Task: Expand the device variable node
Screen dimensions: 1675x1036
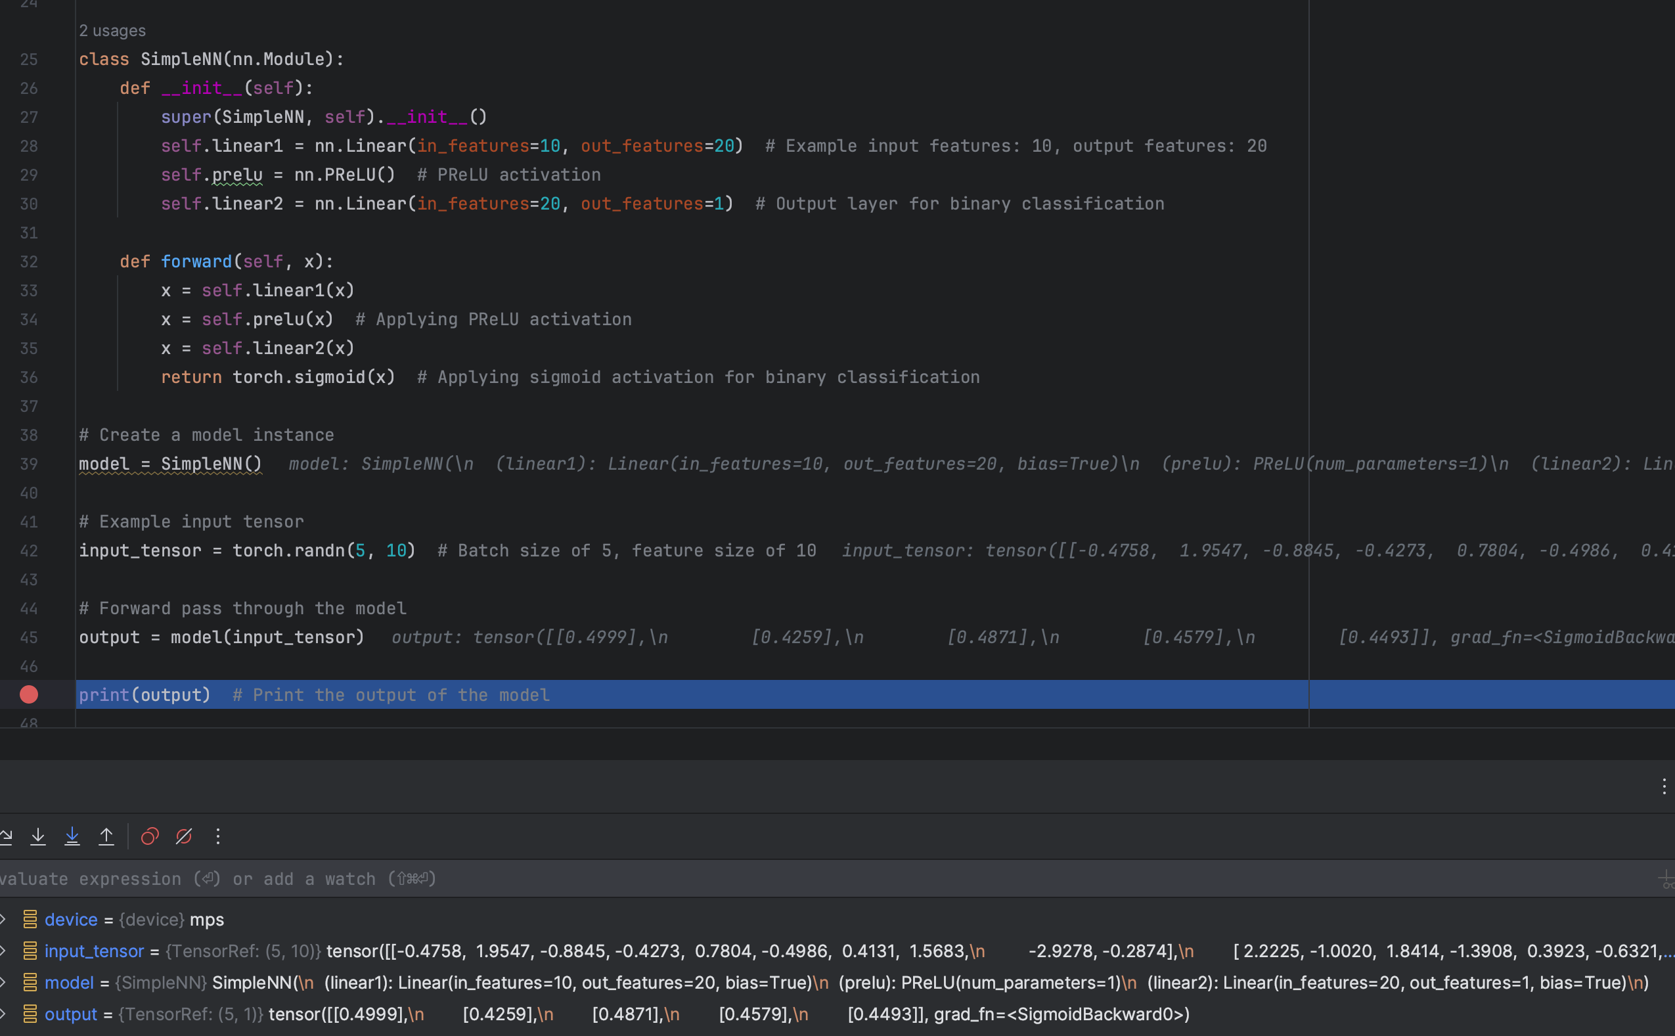Action: point(4,919)
